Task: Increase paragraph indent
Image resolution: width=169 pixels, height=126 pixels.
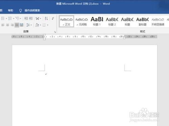Action: (31, 18)
